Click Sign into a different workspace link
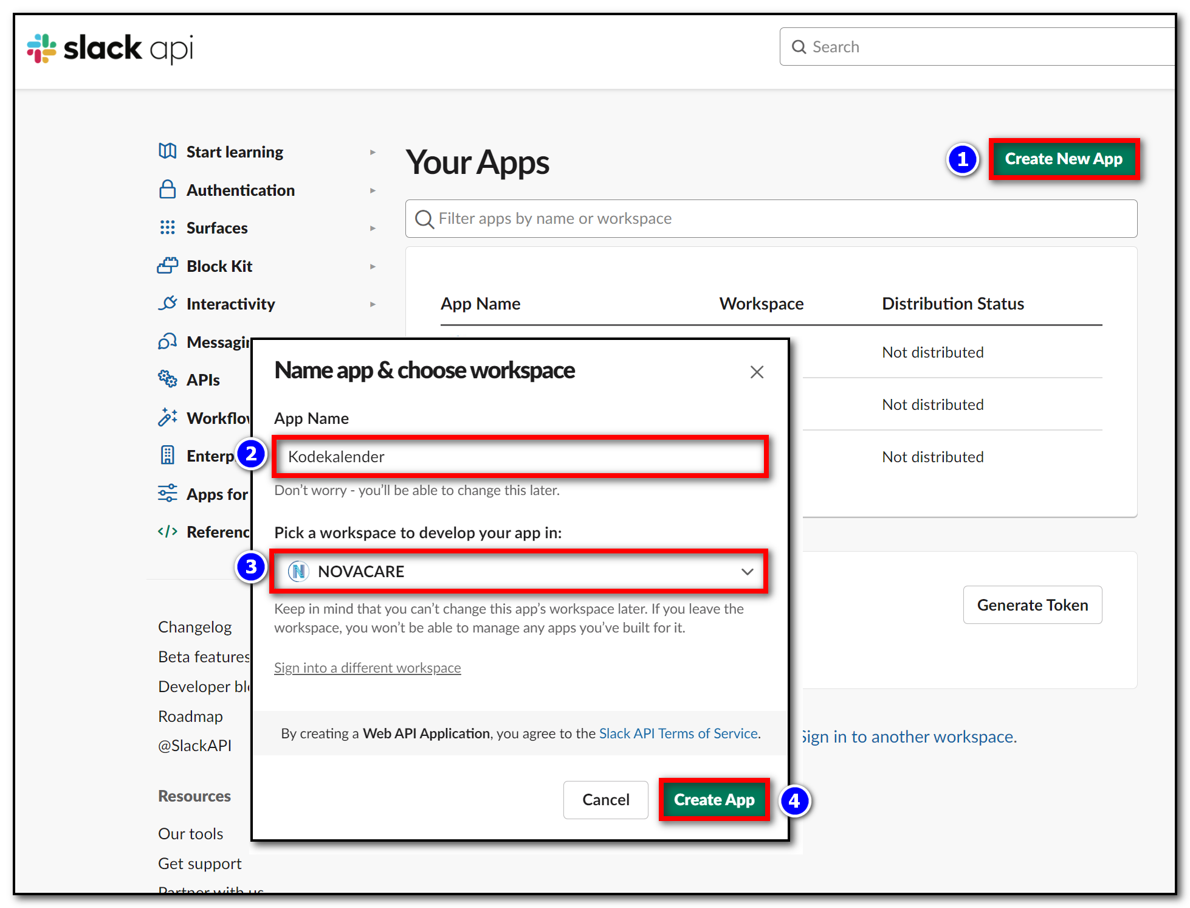Screen dimensions: 1190x908 (367, 668)
